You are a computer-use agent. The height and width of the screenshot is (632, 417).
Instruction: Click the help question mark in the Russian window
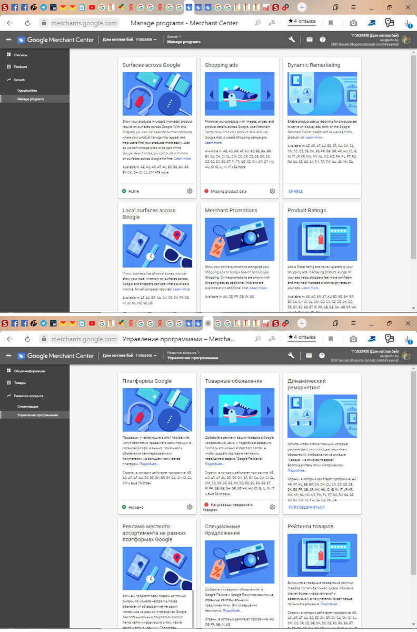(x=323, y=355)
